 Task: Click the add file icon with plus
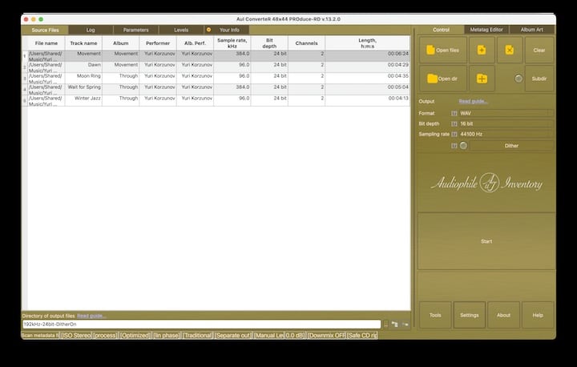tap(482, 50)
